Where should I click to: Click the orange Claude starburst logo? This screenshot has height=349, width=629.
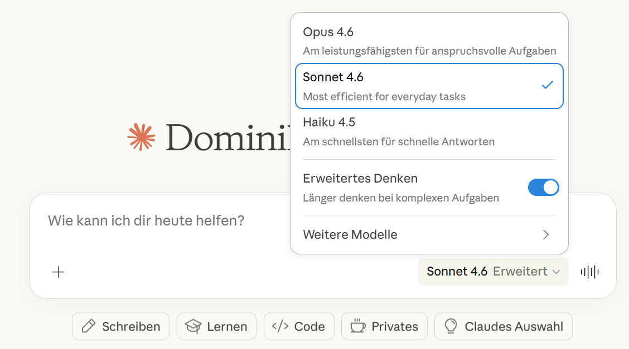point(141,137)
